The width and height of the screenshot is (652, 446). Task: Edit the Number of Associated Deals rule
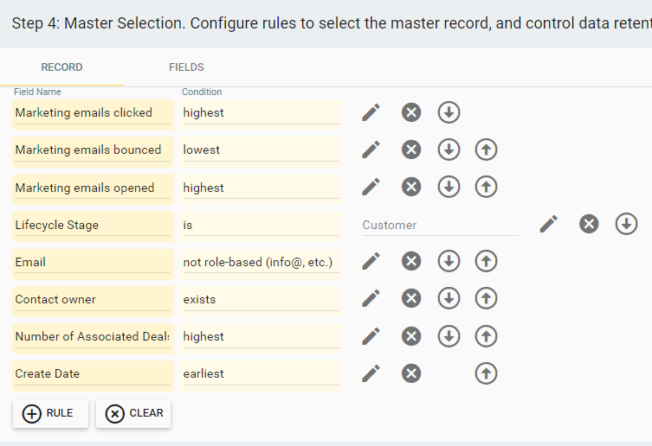pyautogui.click(x=371, y=336)
